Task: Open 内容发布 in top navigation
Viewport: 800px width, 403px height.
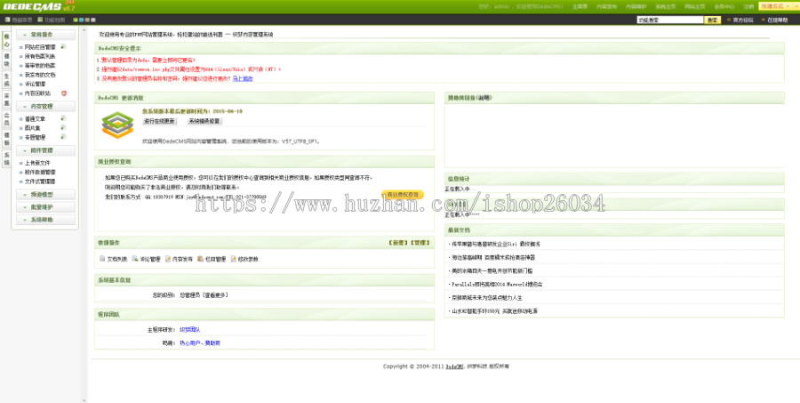Action: pos(606,6)
